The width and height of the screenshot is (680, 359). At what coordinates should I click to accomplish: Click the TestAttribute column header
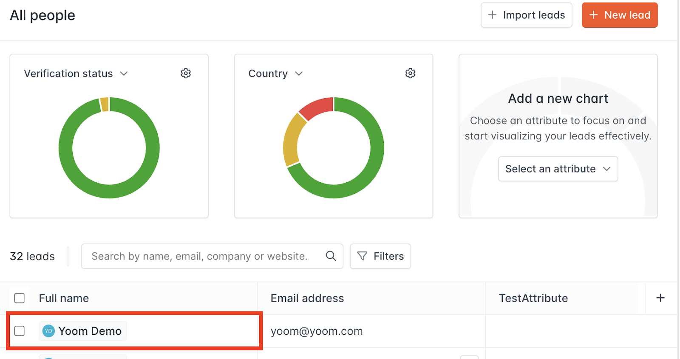tap(533, 298)
